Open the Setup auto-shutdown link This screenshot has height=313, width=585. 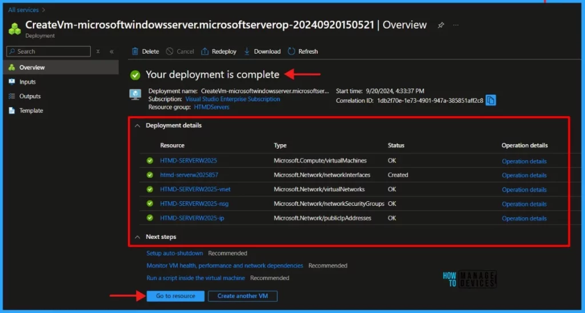175,253
